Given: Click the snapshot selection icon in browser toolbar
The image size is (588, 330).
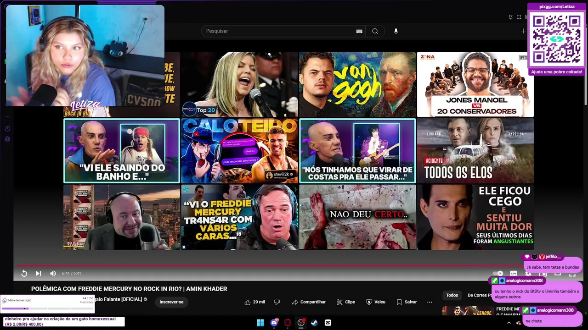Looking at the screenshot, I should [x=519, y=17].
